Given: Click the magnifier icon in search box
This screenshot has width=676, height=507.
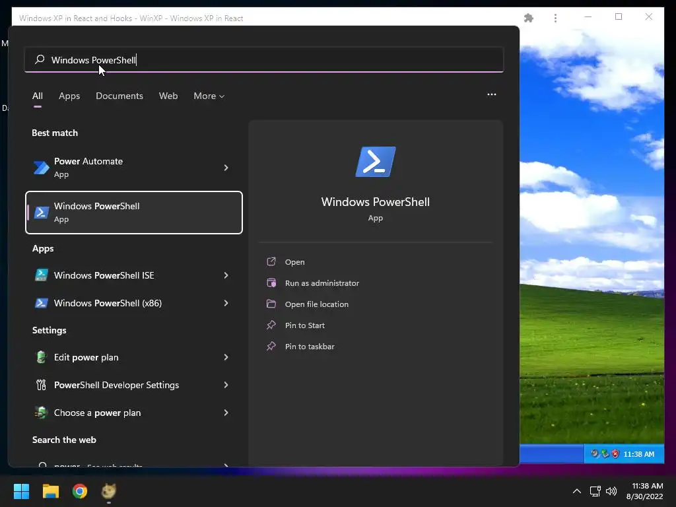Looking at the screenshot, I should pos(40,59).
